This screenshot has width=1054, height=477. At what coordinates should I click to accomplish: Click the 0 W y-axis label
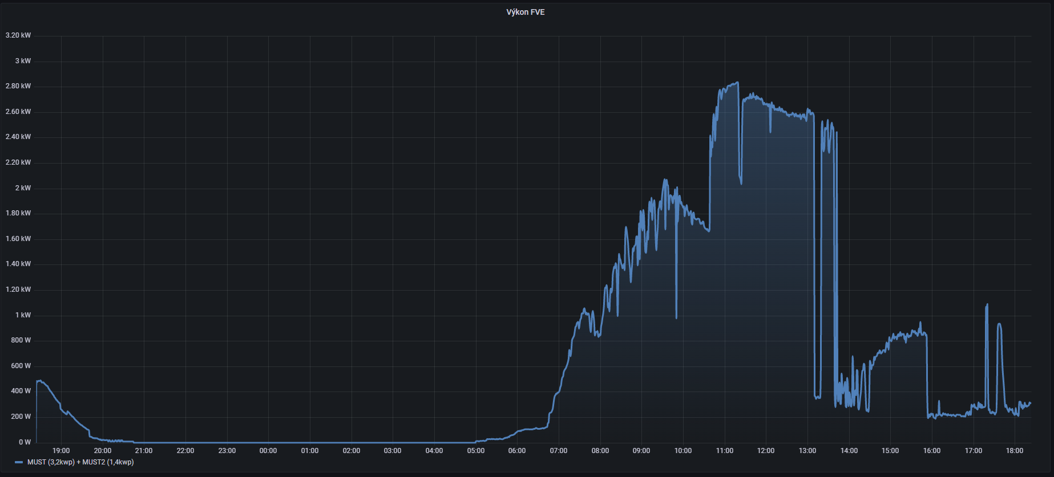(x=25, y=442)
